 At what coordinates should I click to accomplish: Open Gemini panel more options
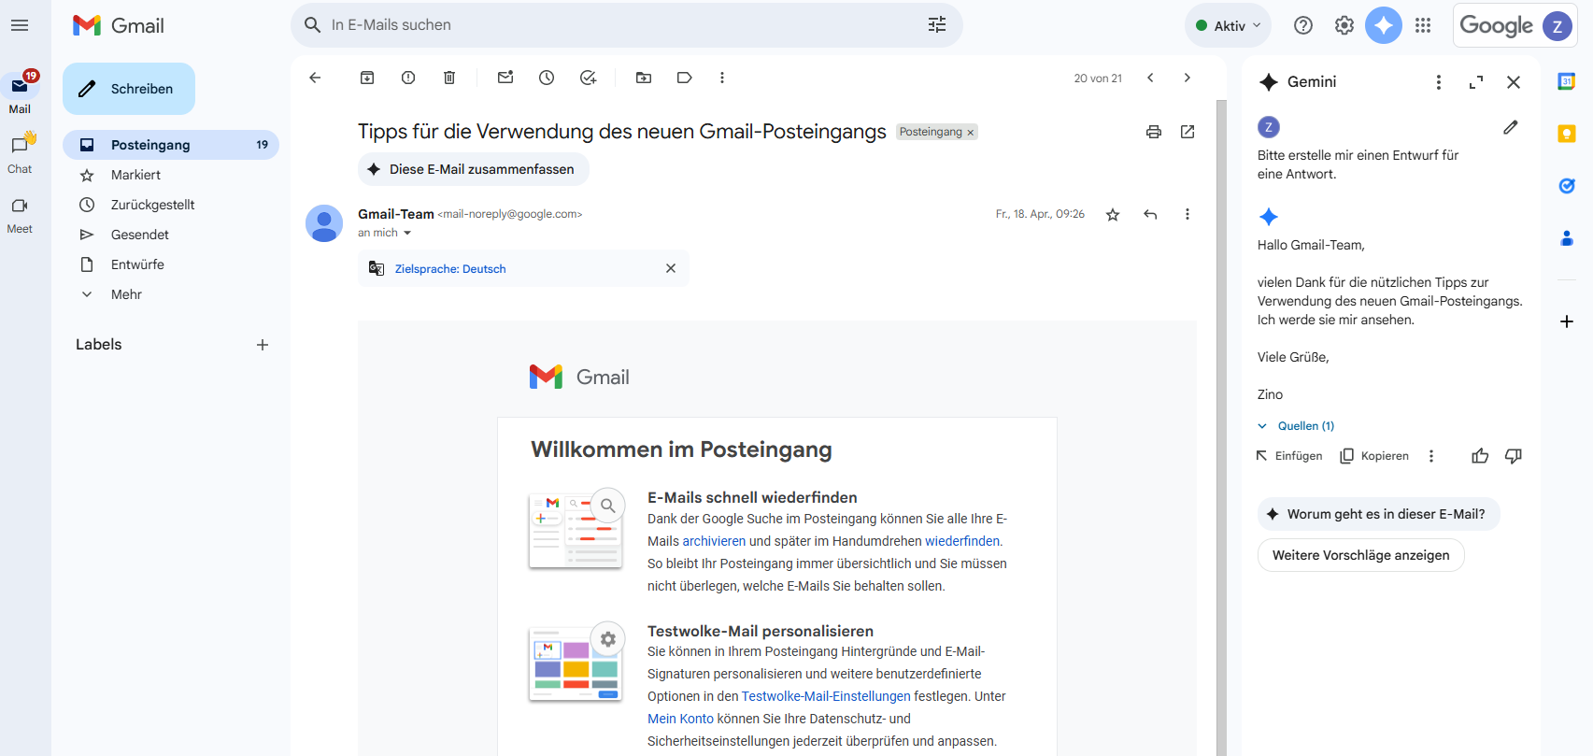[1439, 82]
